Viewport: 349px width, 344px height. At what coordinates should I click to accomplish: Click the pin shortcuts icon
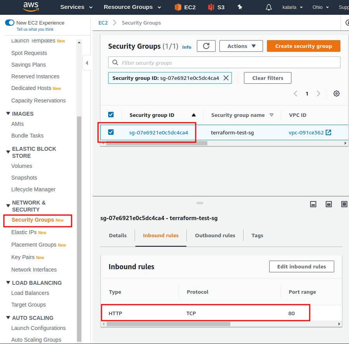(240, 7)
